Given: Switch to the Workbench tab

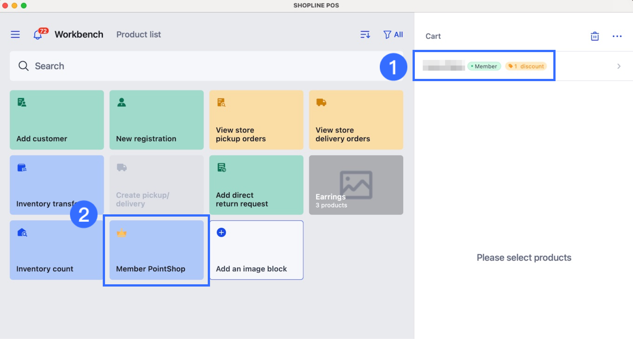Looking at the screenshot, I should coord(79,34).
